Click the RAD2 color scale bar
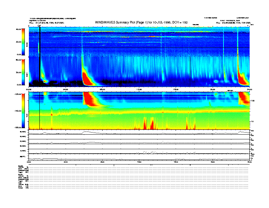Viewport: 269px width, 208px height. (23, 42)
